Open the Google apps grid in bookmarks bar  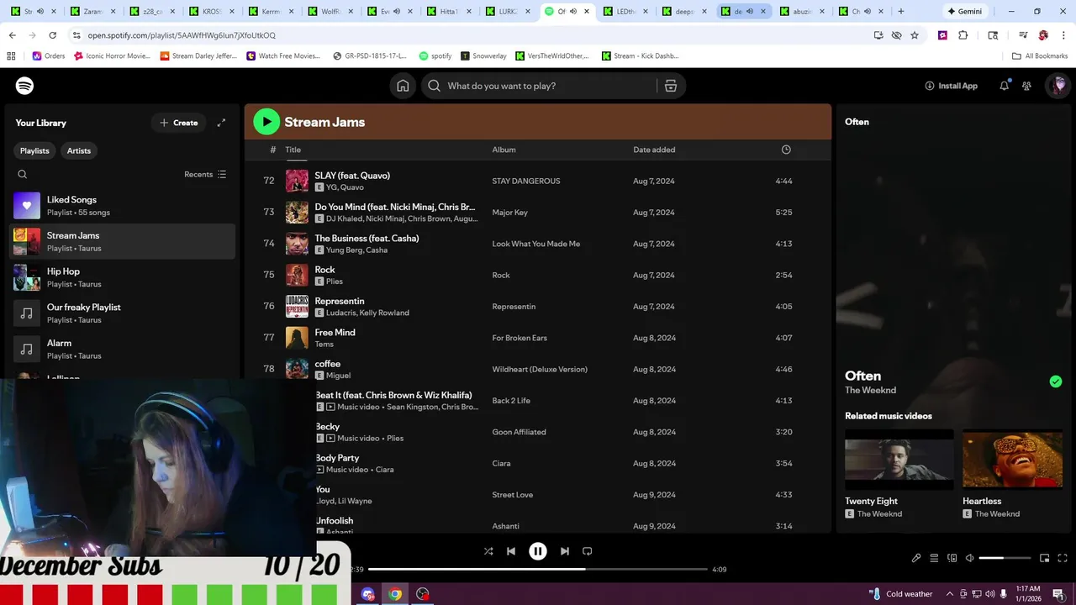click(11, 55)
